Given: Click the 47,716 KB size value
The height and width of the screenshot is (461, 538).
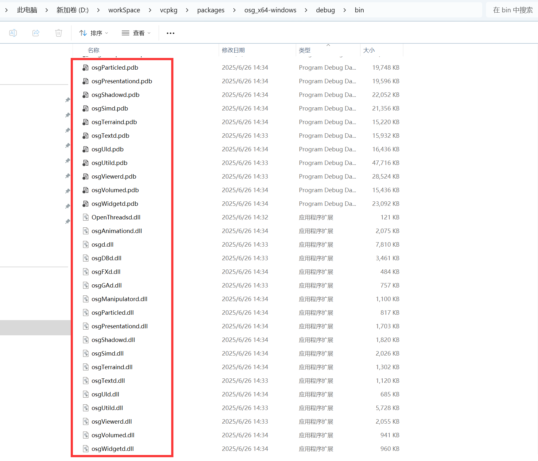Looking at the screenshot, I should point(386,163).
